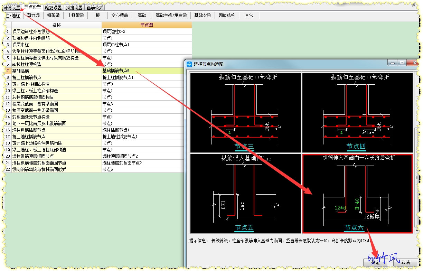Open the 箍筋公式 tab
The width and height of the screenshot is (423, 271).
click(x=95, y=8)
